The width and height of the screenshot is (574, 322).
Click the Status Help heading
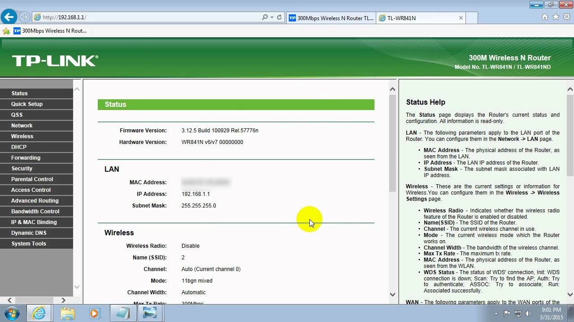[426, 102]
